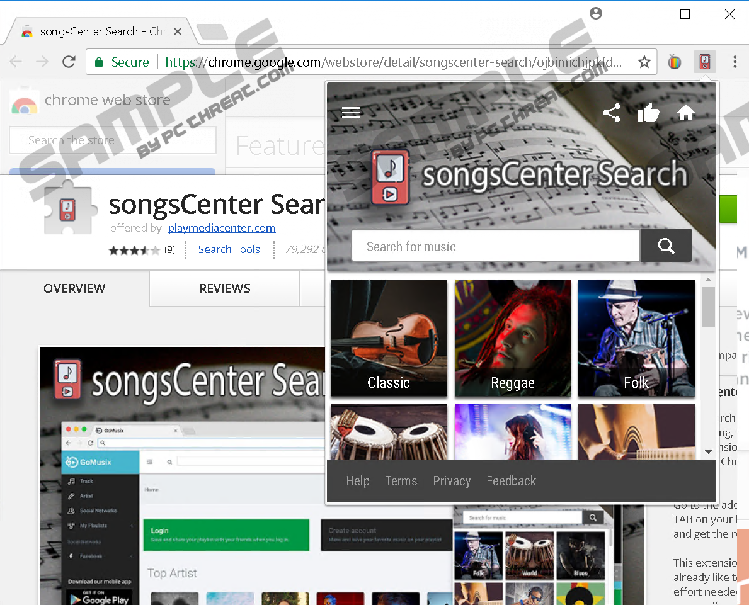Focus the Search for music field

pyautogui.click(x=495, y=246)
